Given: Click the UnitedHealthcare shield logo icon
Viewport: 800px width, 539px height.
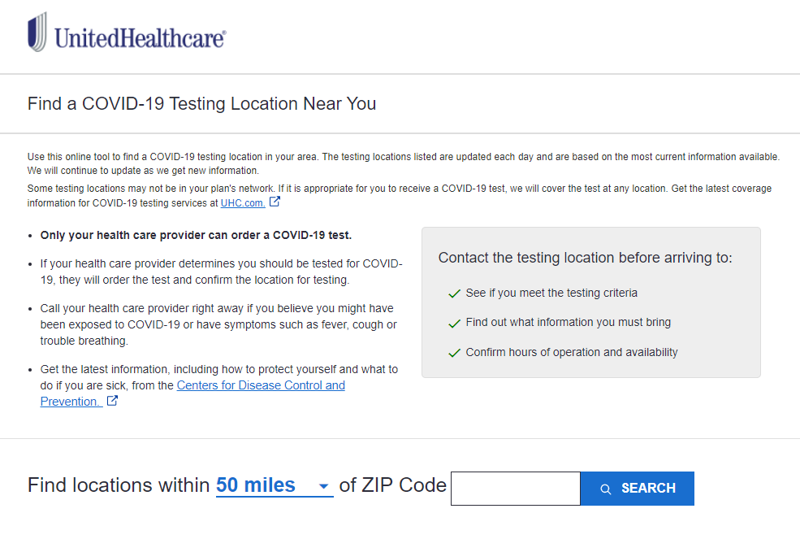Looking at the screenshot, I should click(37, 32).
